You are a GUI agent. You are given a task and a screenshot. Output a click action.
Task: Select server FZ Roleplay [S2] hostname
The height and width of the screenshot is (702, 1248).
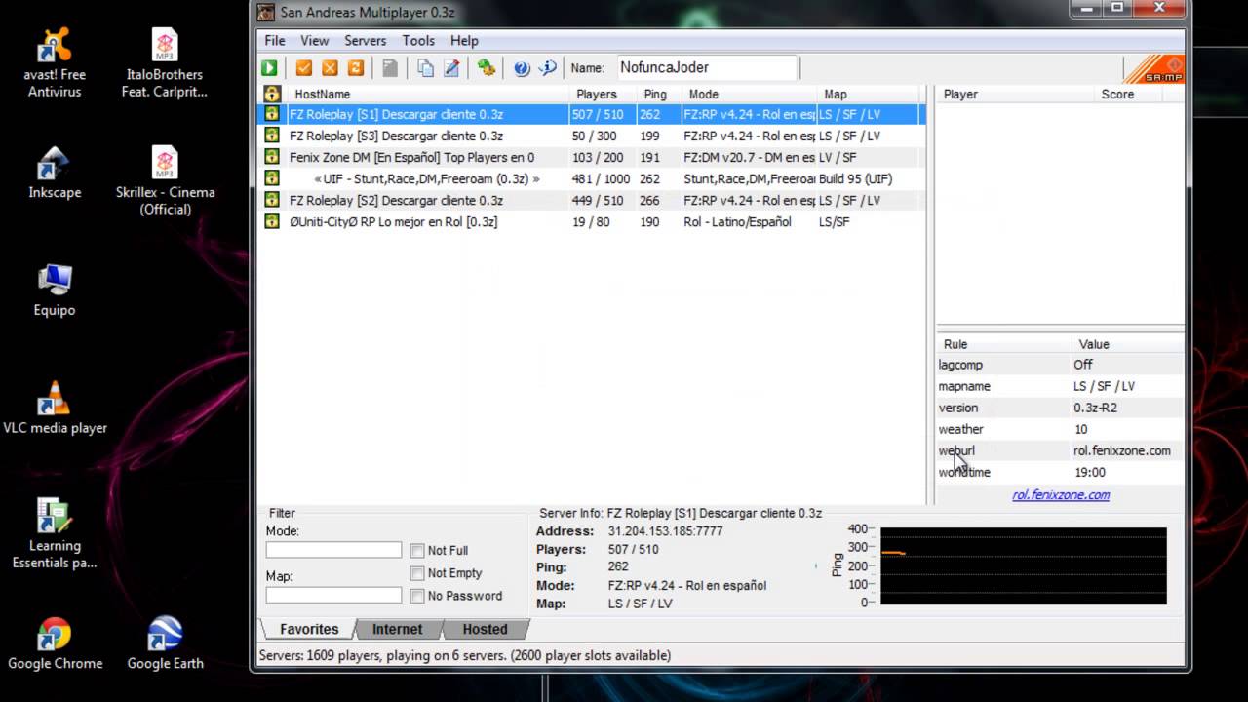pyautogui.click(x=396, y=200)
